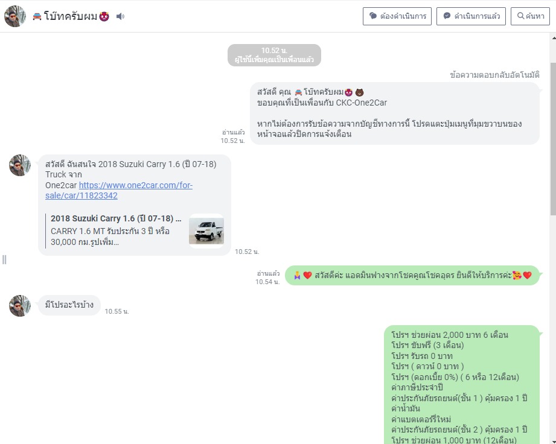
Task: Click the left panel resize handle
Action: tap(4, 260)
